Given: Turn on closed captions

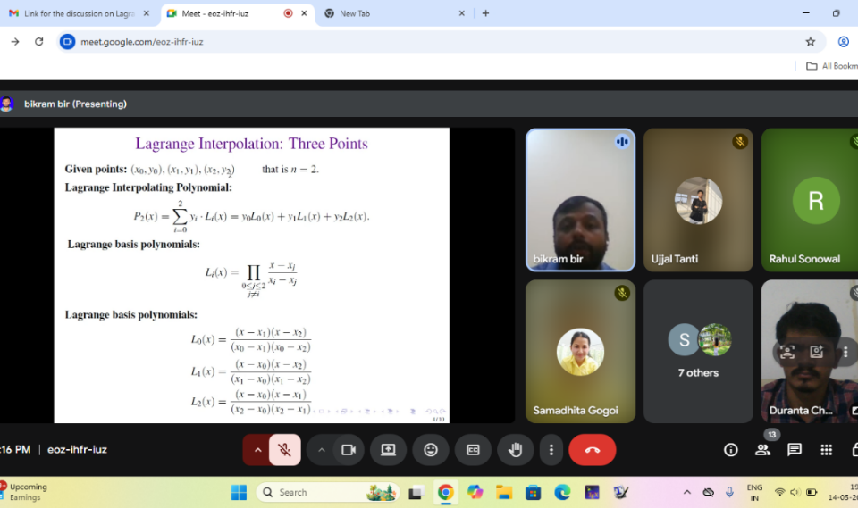Looking at the screenshot, I should coord(473,450).
